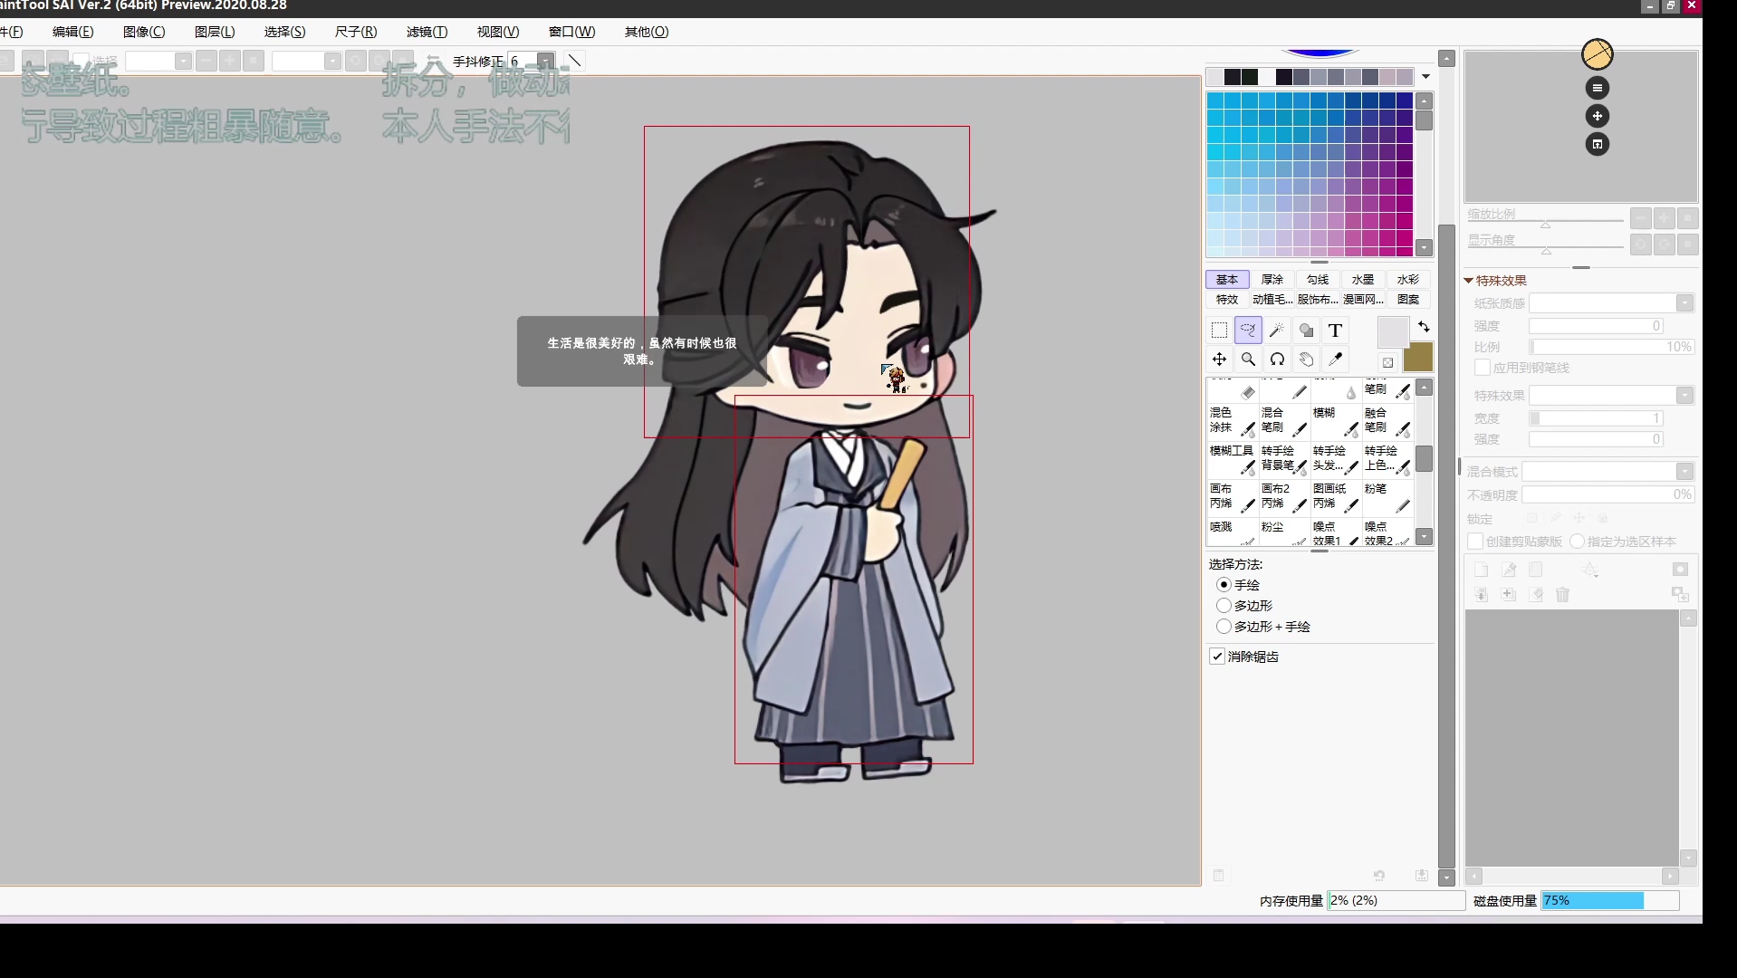Pick the 转手绘头发 brush
Screen dimensions: 1737x978
1335,459
